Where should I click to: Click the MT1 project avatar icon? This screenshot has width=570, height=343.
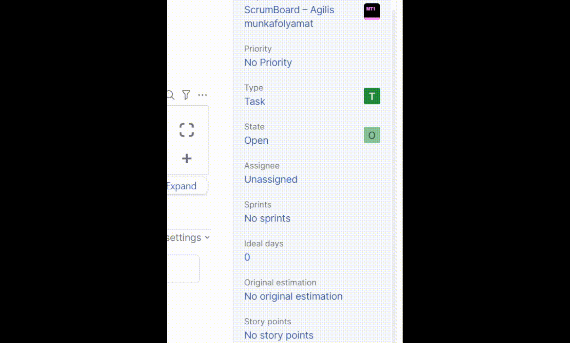tap(372, 11)
